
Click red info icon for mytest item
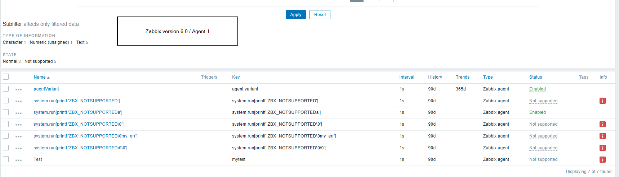pyautogui.click(x=602, y=159)
